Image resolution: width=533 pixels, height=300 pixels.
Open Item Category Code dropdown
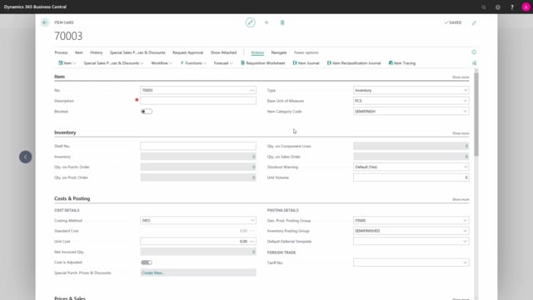tap(465, 111)
